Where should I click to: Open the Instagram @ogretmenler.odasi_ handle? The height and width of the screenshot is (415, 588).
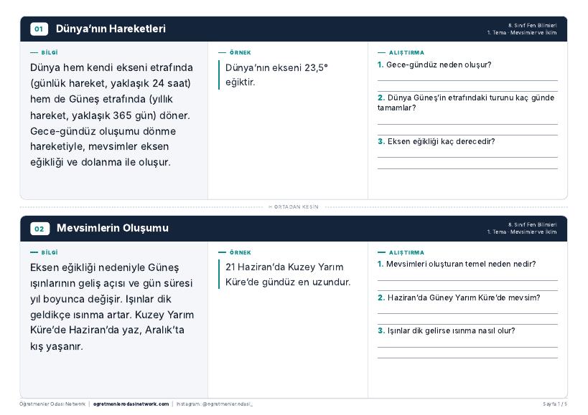pos(215,404)
